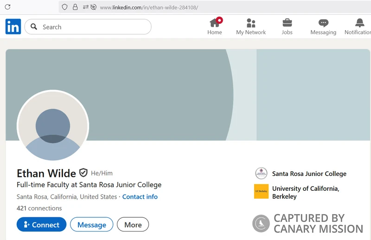Focus the LinkedIn Search field

(x=88, y=27)
